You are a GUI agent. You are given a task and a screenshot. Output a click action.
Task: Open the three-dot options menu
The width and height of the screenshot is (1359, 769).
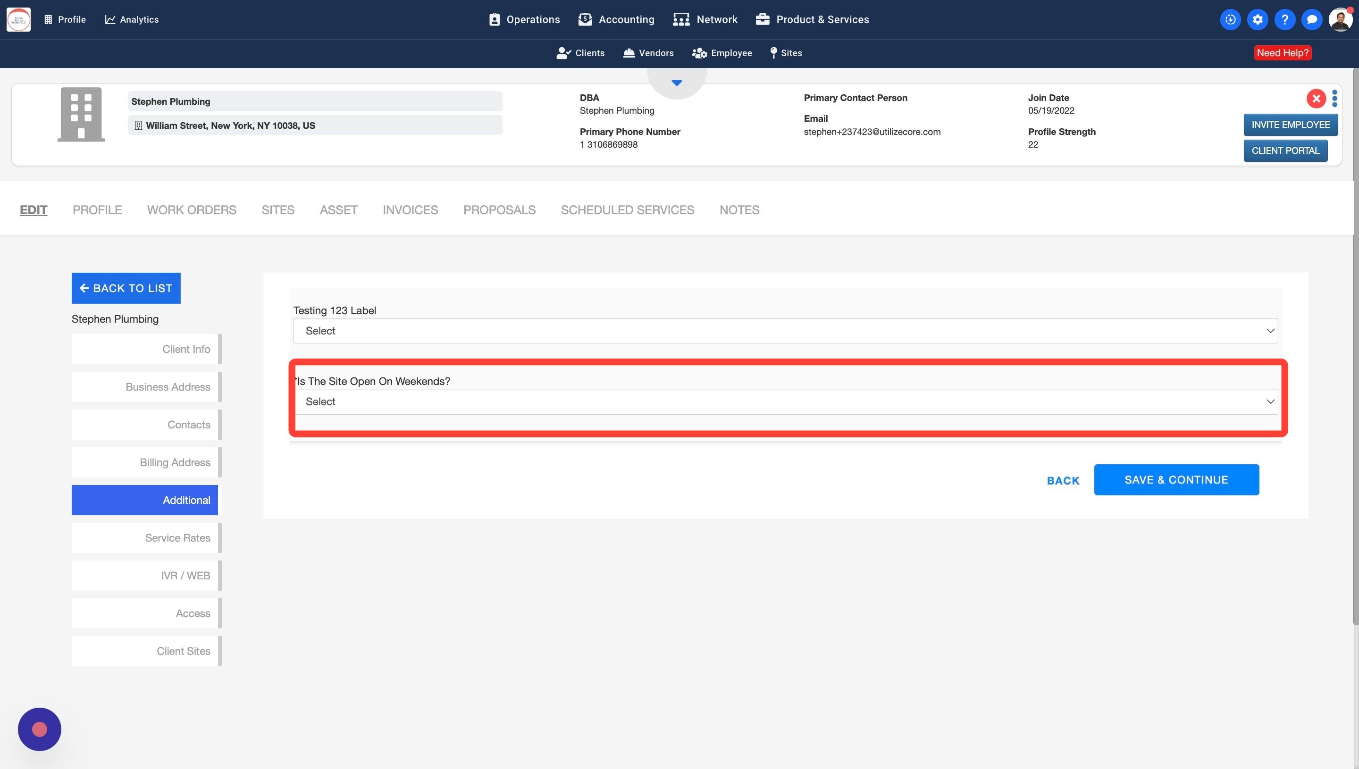tap(1335, 98)
